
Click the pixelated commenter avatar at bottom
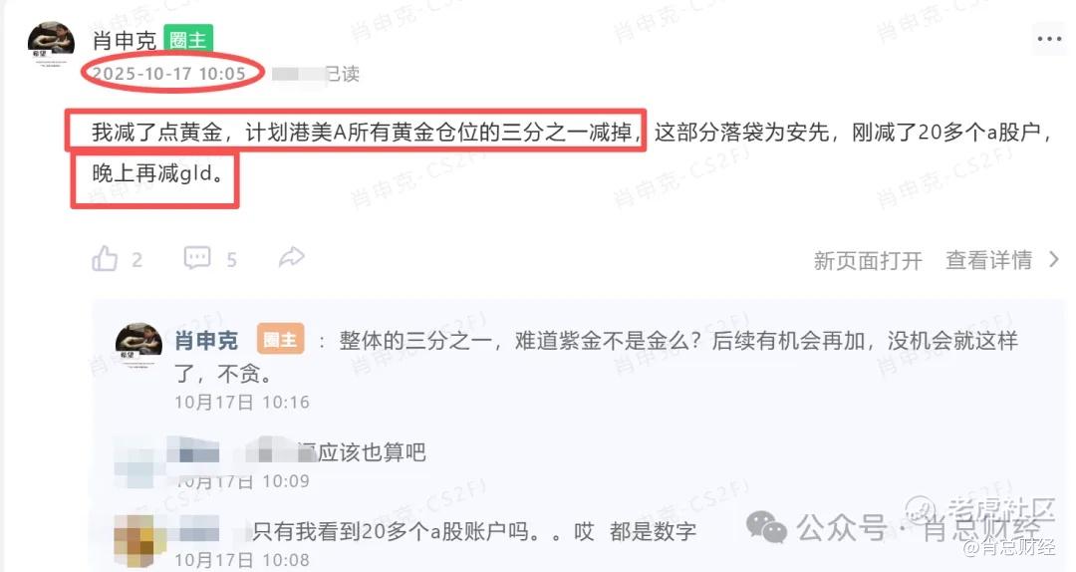pos(140,540)
